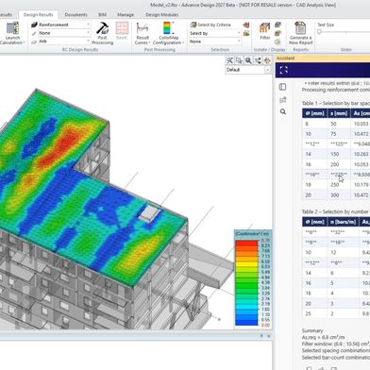Toggle the Assistant sidebar panel icon

282,87
